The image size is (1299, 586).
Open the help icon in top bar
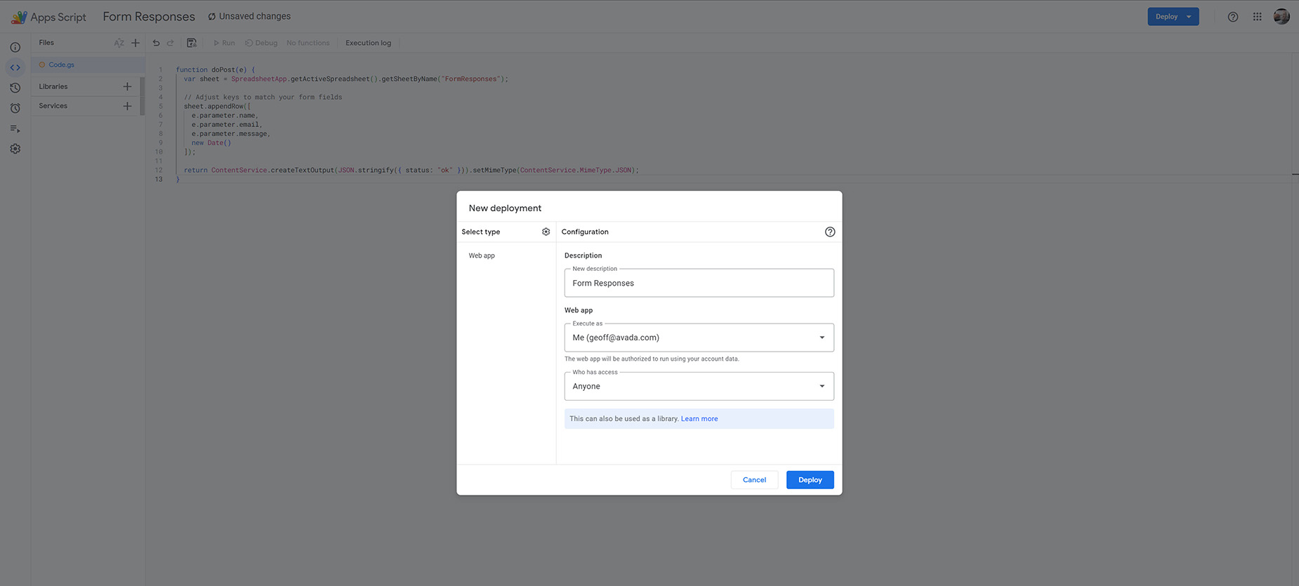click(x=1233, y=17)
